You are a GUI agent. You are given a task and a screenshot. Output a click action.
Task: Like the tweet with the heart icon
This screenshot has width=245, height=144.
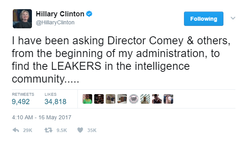(x=80, y=130)
